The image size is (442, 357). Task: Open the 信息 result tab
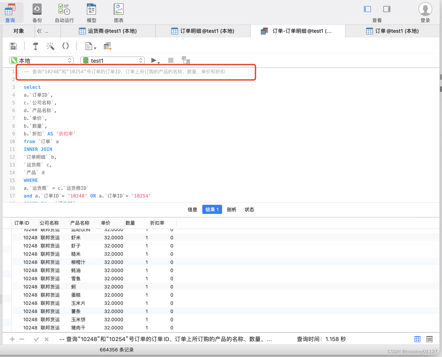coord(192,209)
